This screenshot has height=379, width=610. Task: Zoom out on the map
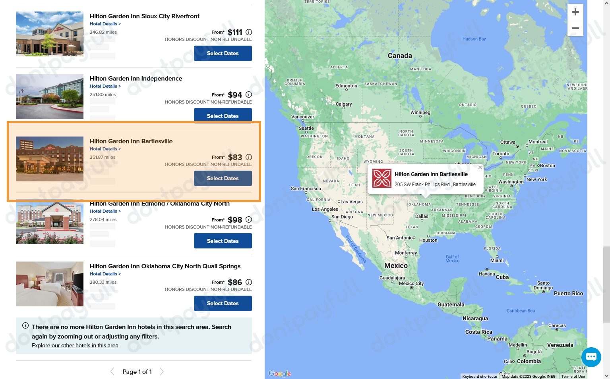(575, 28)
